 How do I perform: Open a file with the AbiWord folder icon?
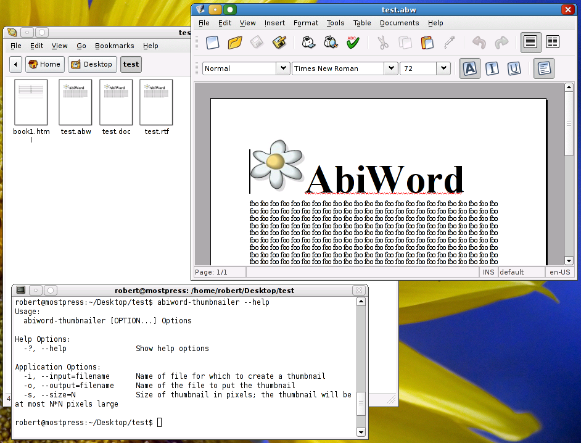coord(235,42)
